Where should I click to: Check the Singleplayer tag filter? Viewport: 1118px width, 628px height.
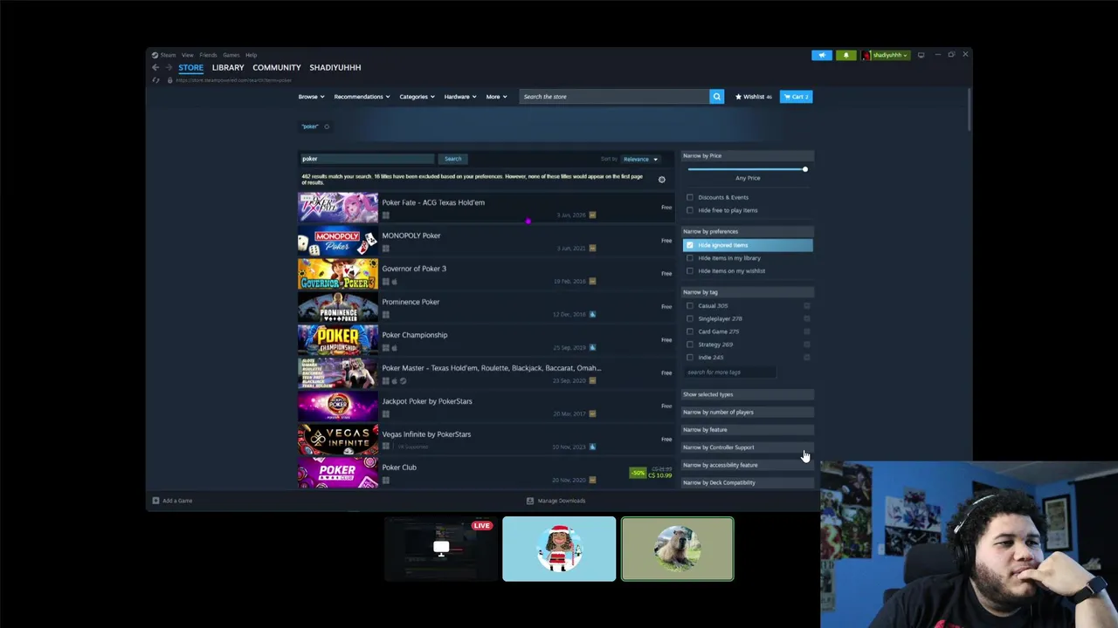[x=690, y=319]
